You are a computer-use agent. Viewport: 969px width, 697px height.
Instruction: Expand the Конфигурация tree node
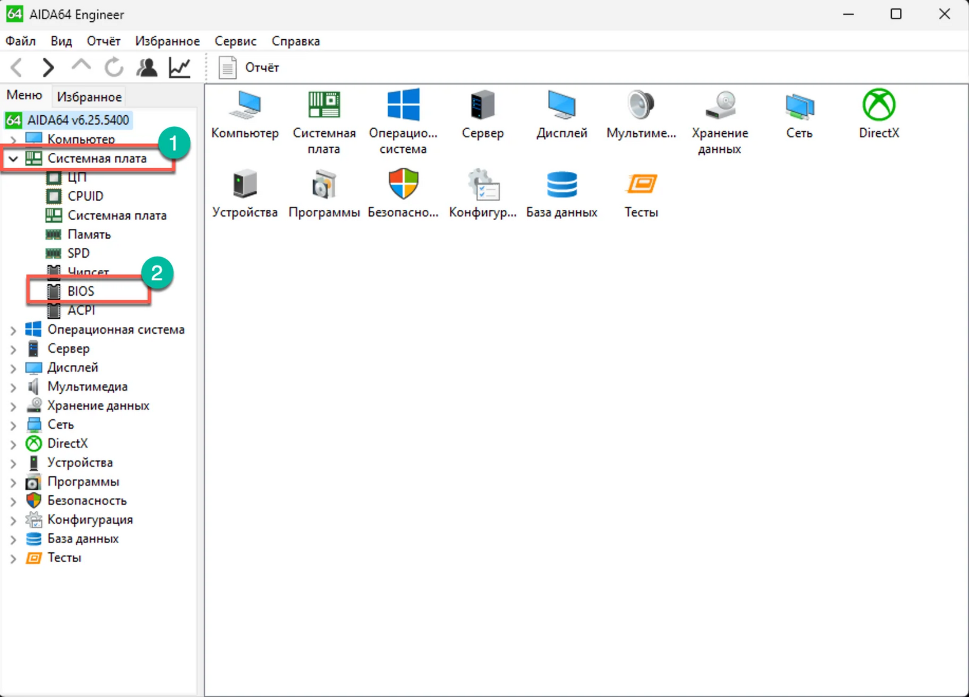pyautogui.click(x=13, y=520)
